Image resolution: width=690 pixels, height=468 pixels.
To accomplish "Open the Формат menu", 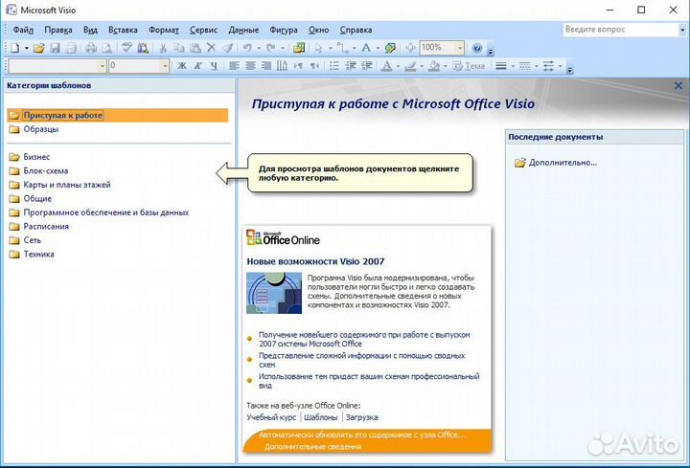I will (164, 30).
